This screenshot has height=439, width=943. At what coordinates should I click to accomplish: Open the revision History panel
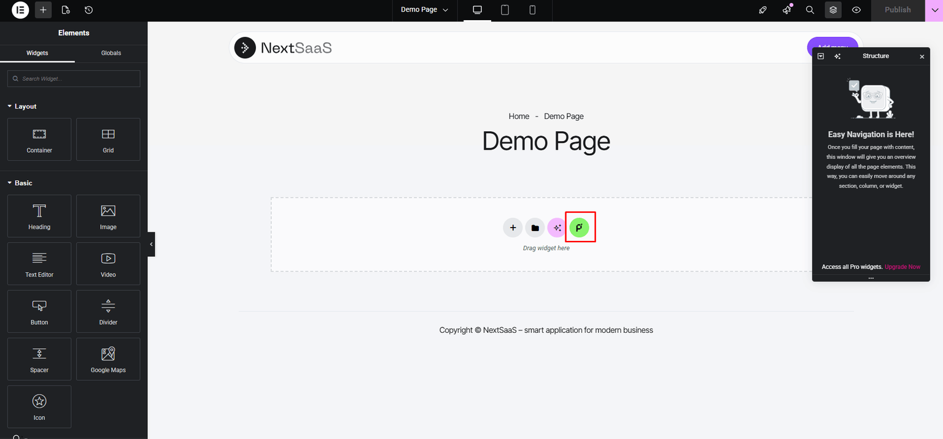pyautogui.click(x=89, y=10)
